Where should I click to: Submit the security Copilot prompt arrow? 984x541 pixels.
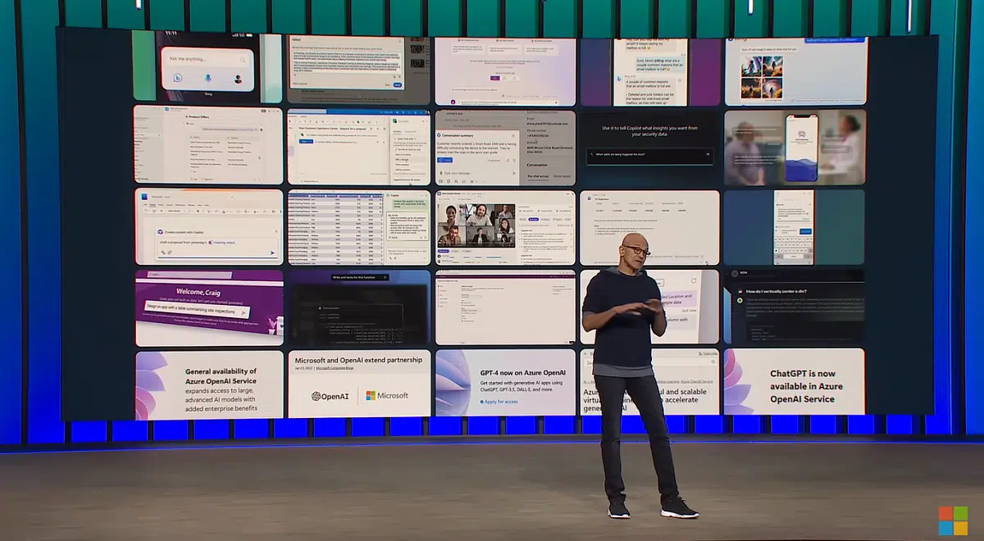click(707, 154)
